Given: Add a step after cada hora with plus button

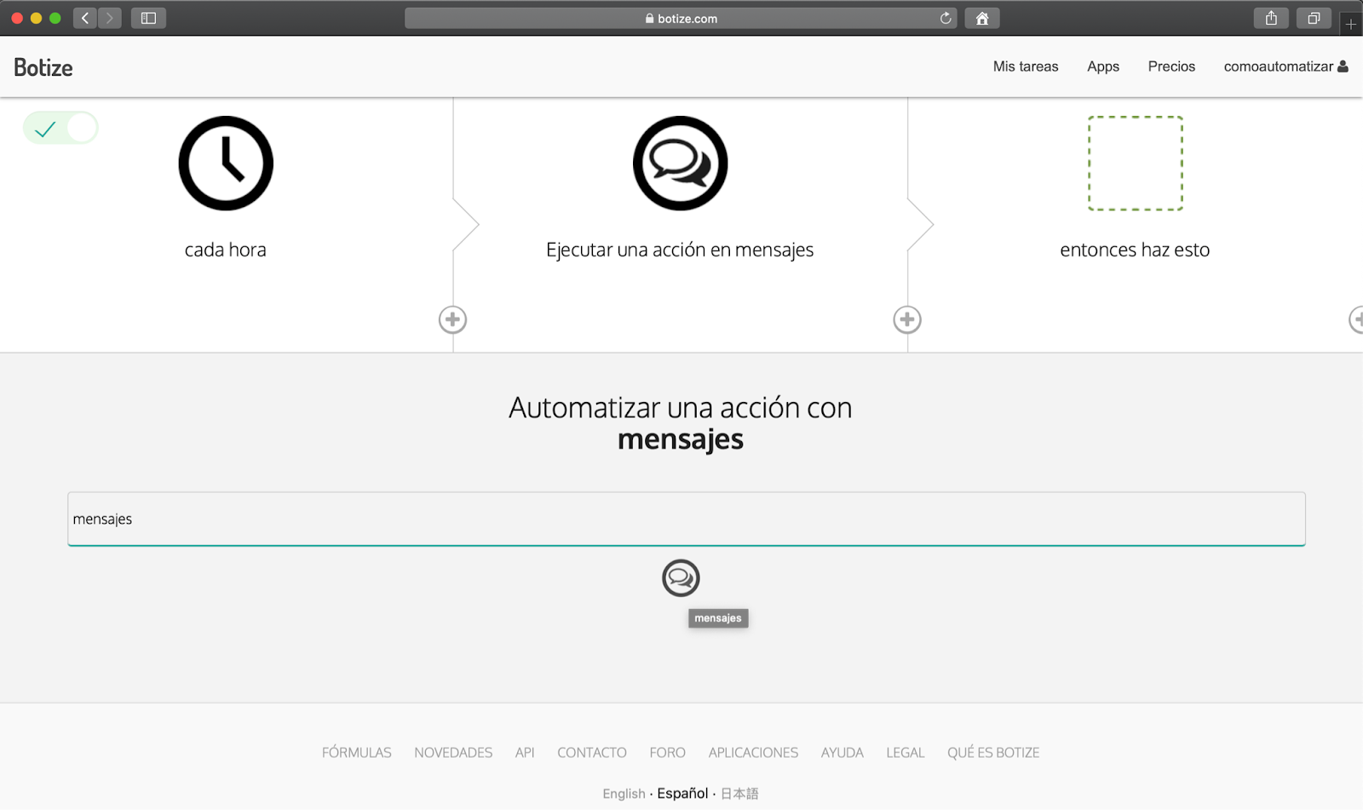Looking at the screenshot, I should tap(452, 320).
